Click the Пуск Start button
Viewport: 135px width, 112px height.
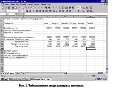(4, 79)
